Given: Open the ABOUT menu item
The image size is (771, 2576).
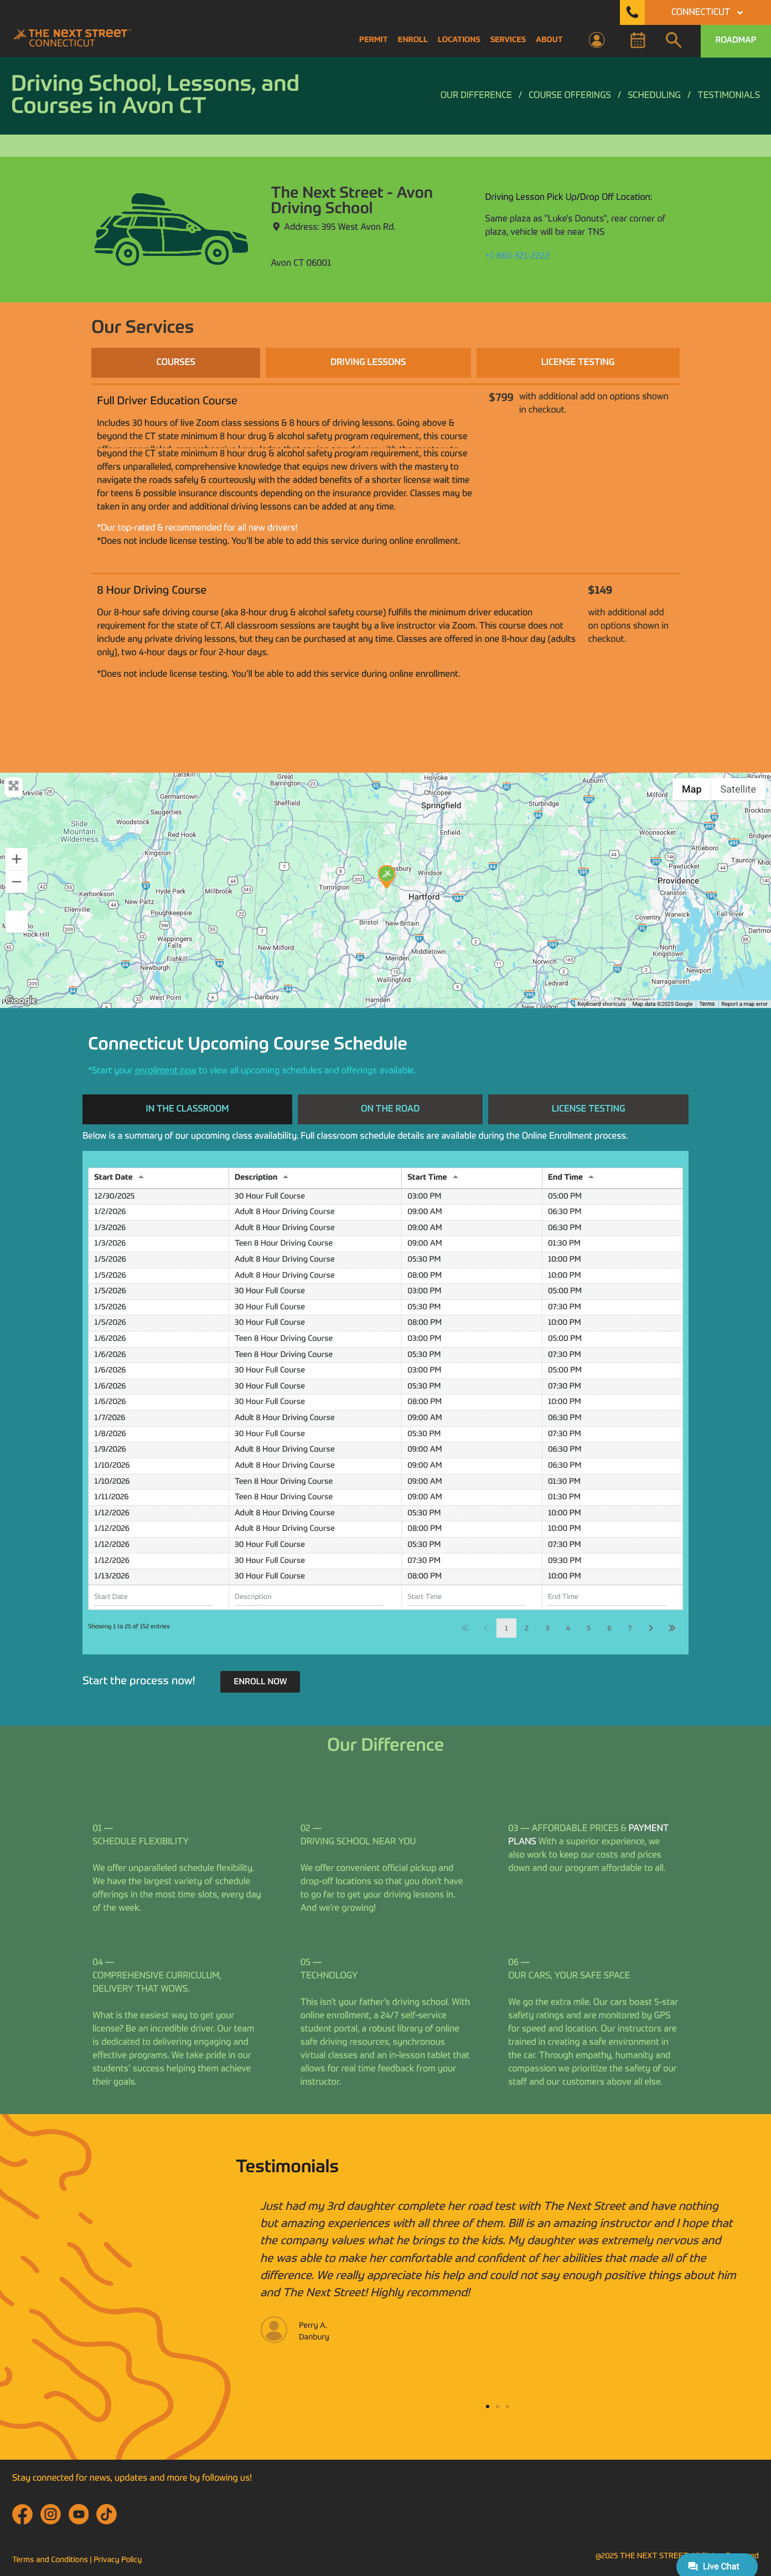Looking at the screenshot, I should pyautogui.click(x=549, y=40).
